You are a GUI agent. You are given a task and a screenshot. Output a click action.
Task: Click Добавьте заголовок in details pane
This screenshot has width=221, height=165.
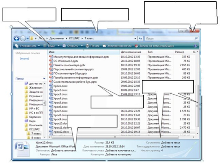point(64,150)
